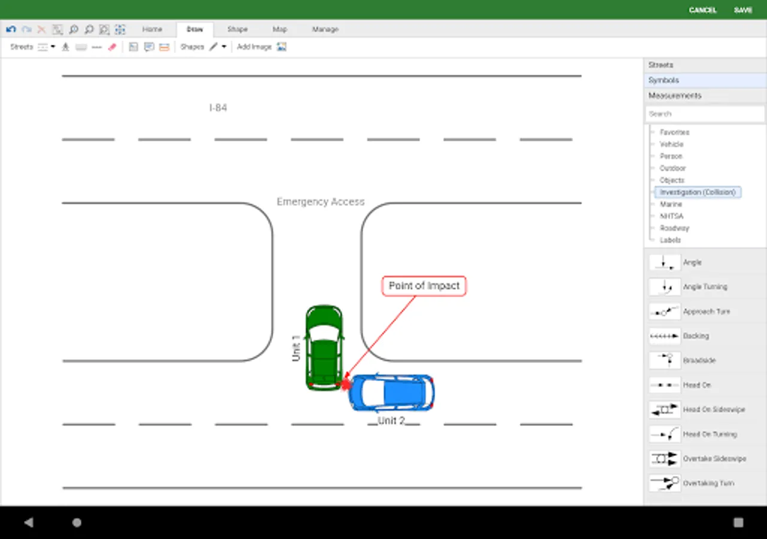The height and width of the screenshot is (539, 767).
Task: Select the Angle Turning symbol
Action: [x=665, y=287]
